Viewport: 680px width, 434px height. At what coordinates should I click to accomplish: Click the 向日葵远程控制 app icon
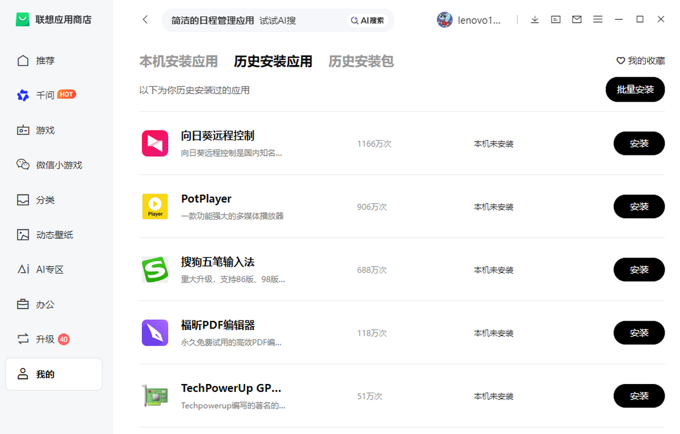click(x=155, y=144)
